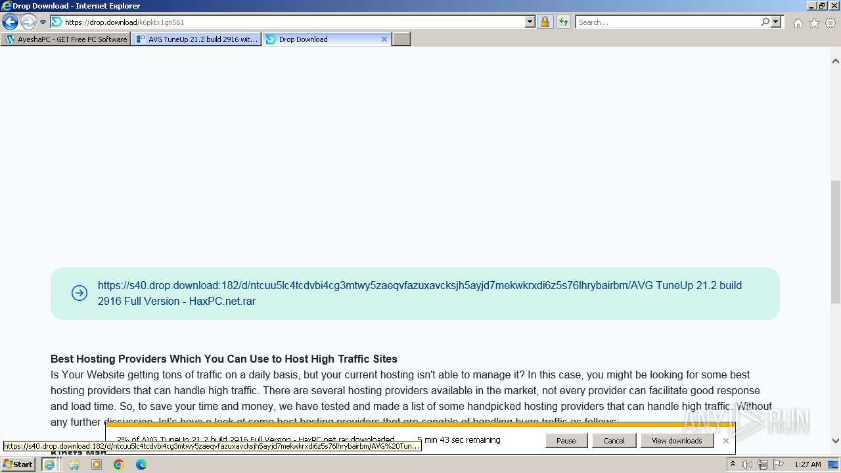Click the security lock icon
The height and width of the screenshot is (473, 841).
pyautogui.click(x=545, y=22)
